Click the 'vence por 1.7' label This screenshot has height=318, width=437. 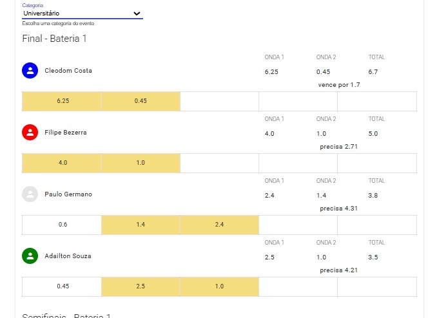click(339, 85)
